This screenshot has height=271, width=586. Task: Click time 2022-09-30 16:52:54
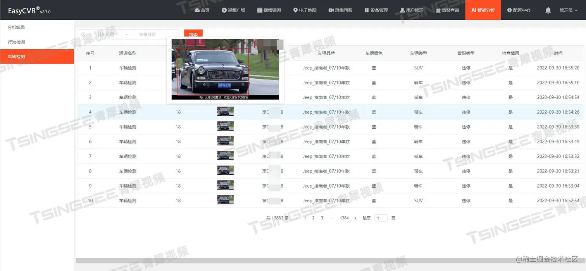558,200
